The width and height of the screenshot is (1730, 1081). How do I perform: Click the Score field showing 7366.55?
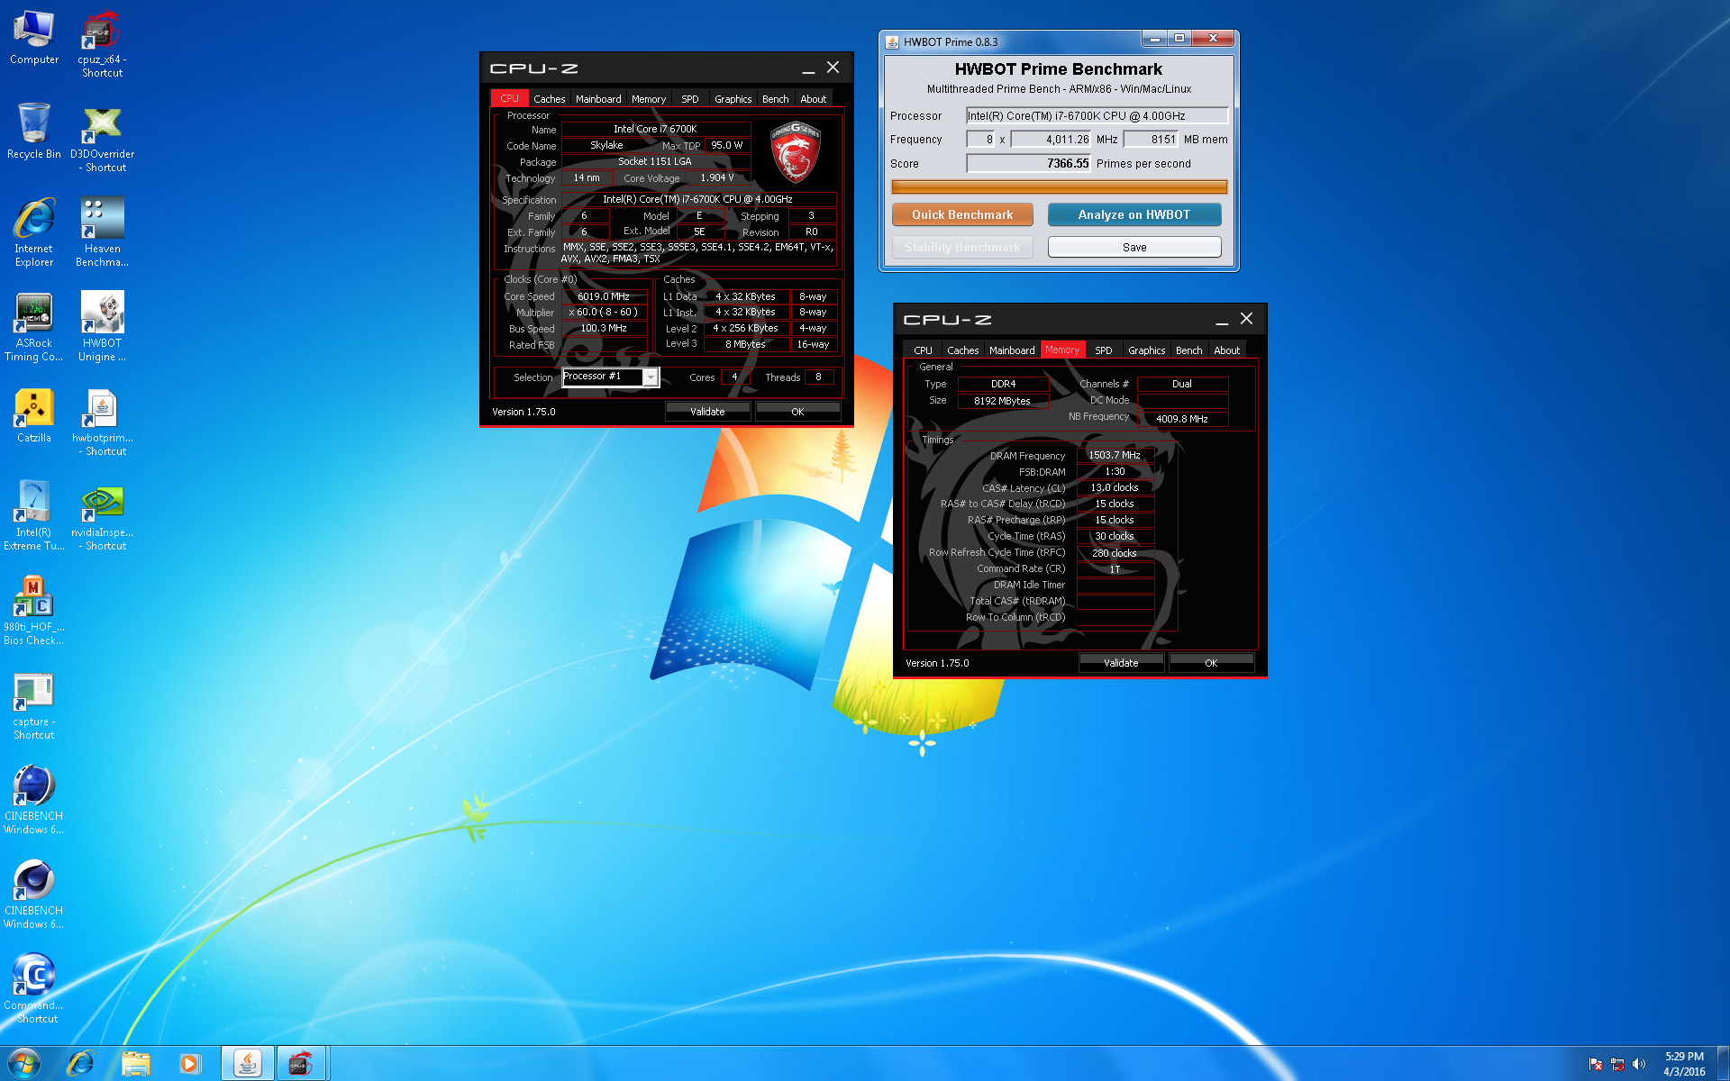point(1028,163)
